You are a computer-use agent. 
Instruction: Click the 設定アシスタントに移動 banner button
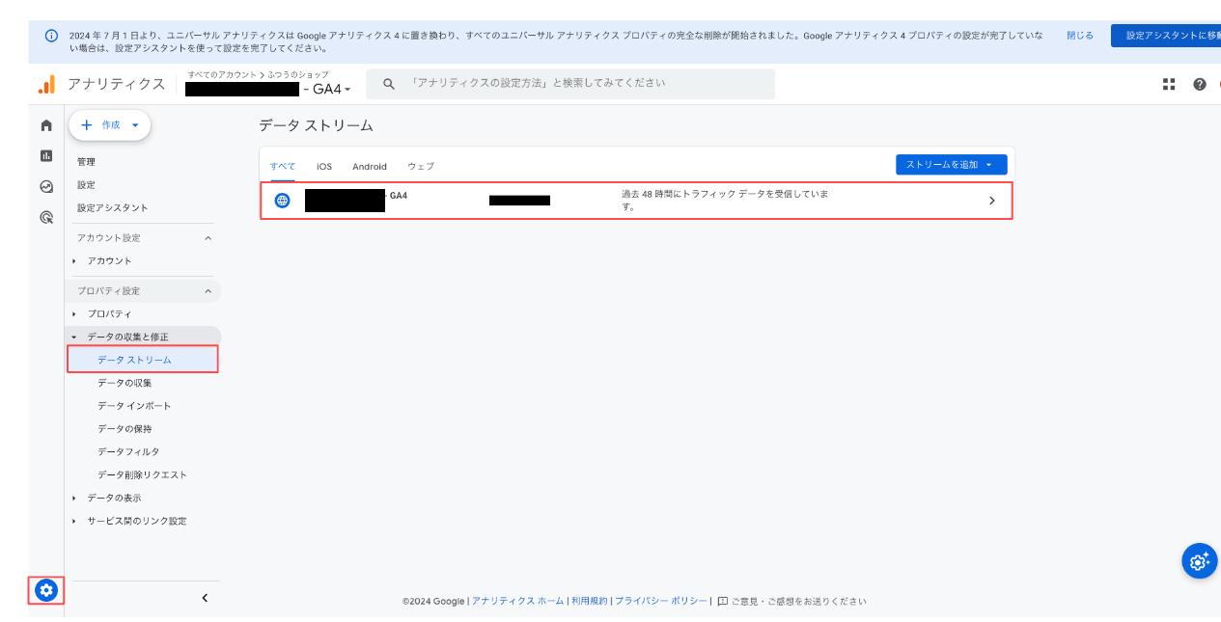1166,36
